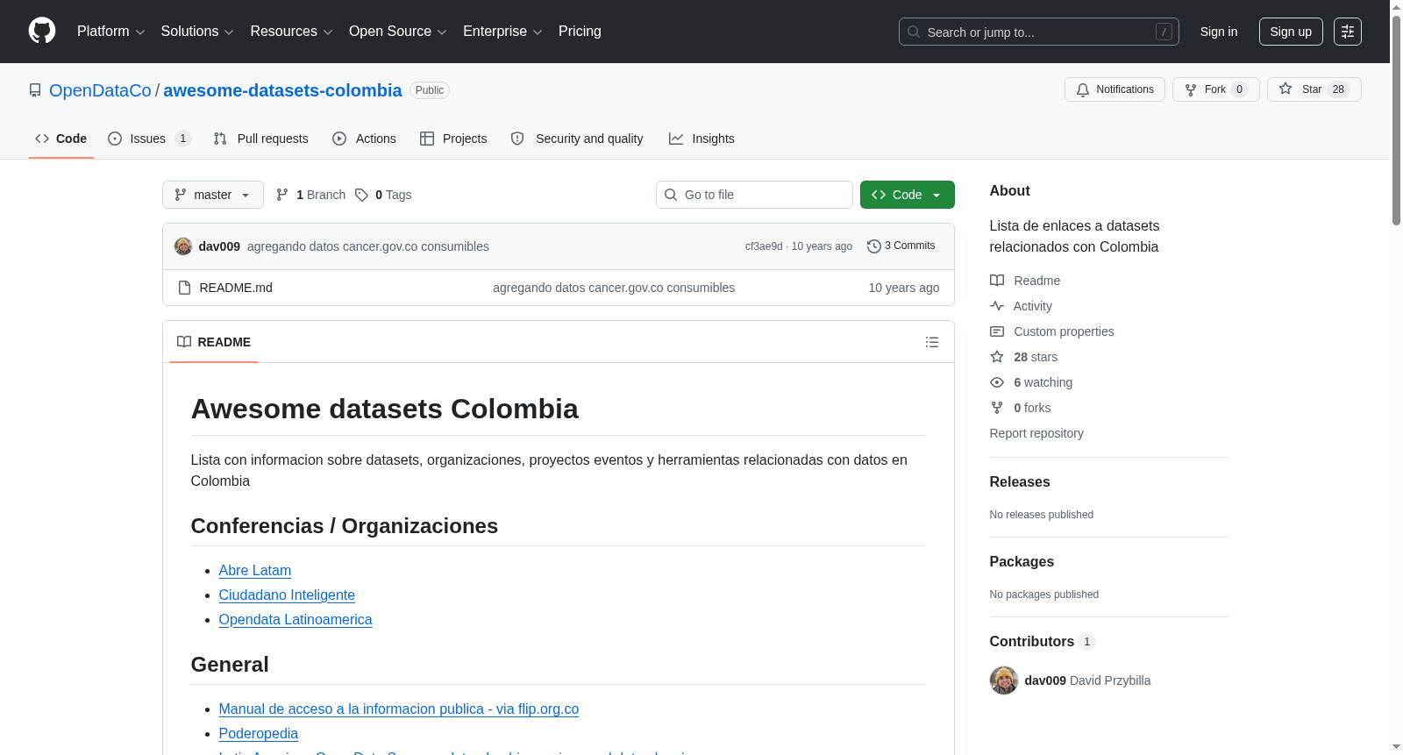Open the Opendata Latinoamerica link
The width and height of the screenshot is (1403, 755).
pyautogui.click(x=296, y=619)
